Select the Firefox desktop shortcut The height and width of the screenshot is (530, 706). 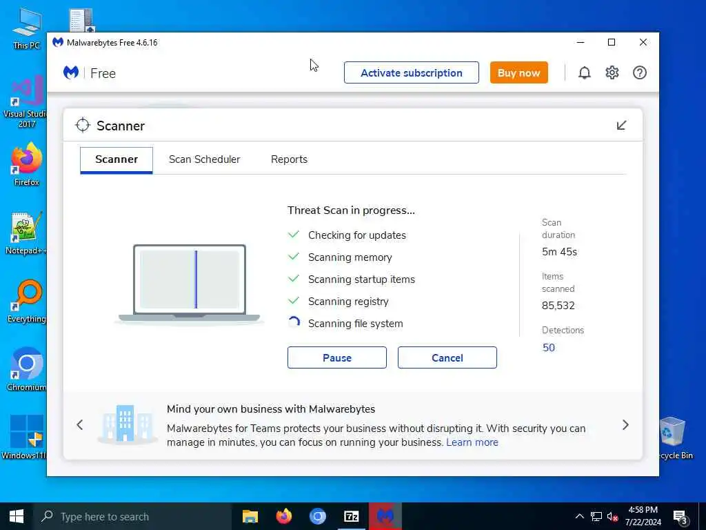click(x=26, y=164)
